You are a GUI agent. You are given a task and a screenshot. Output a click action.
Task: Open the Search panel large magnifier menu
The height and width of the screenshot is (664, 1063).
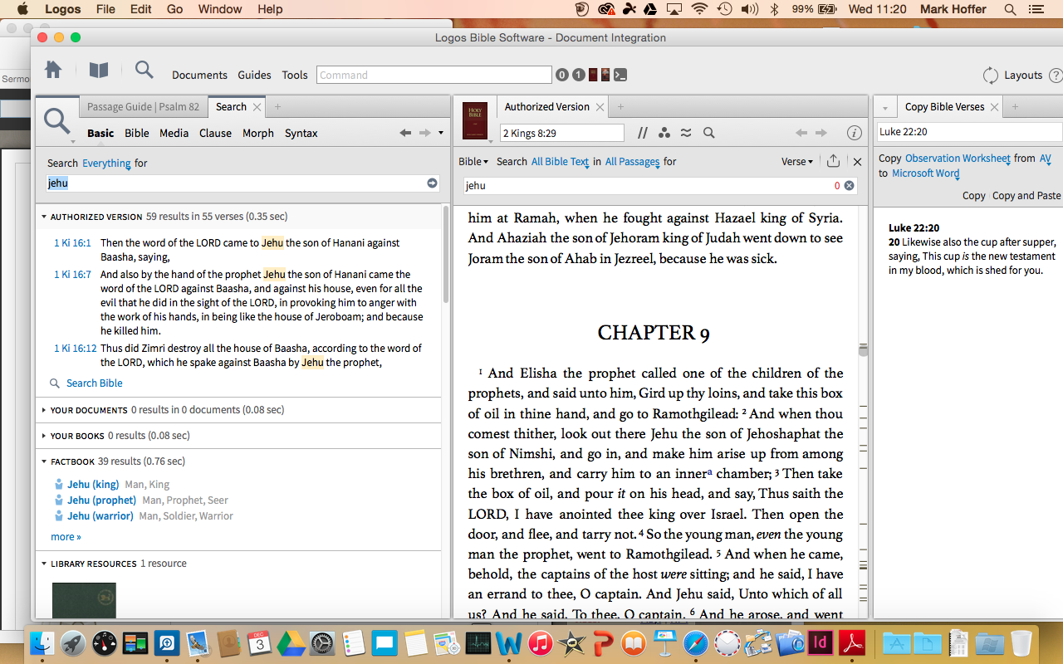(x=58, y=123)
